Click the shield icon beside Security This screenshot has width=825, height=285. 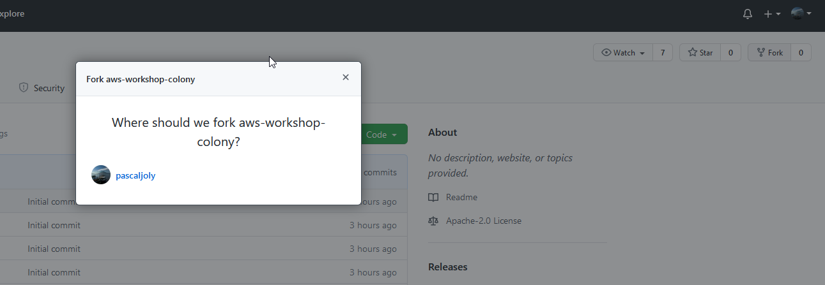coord(24,87)
